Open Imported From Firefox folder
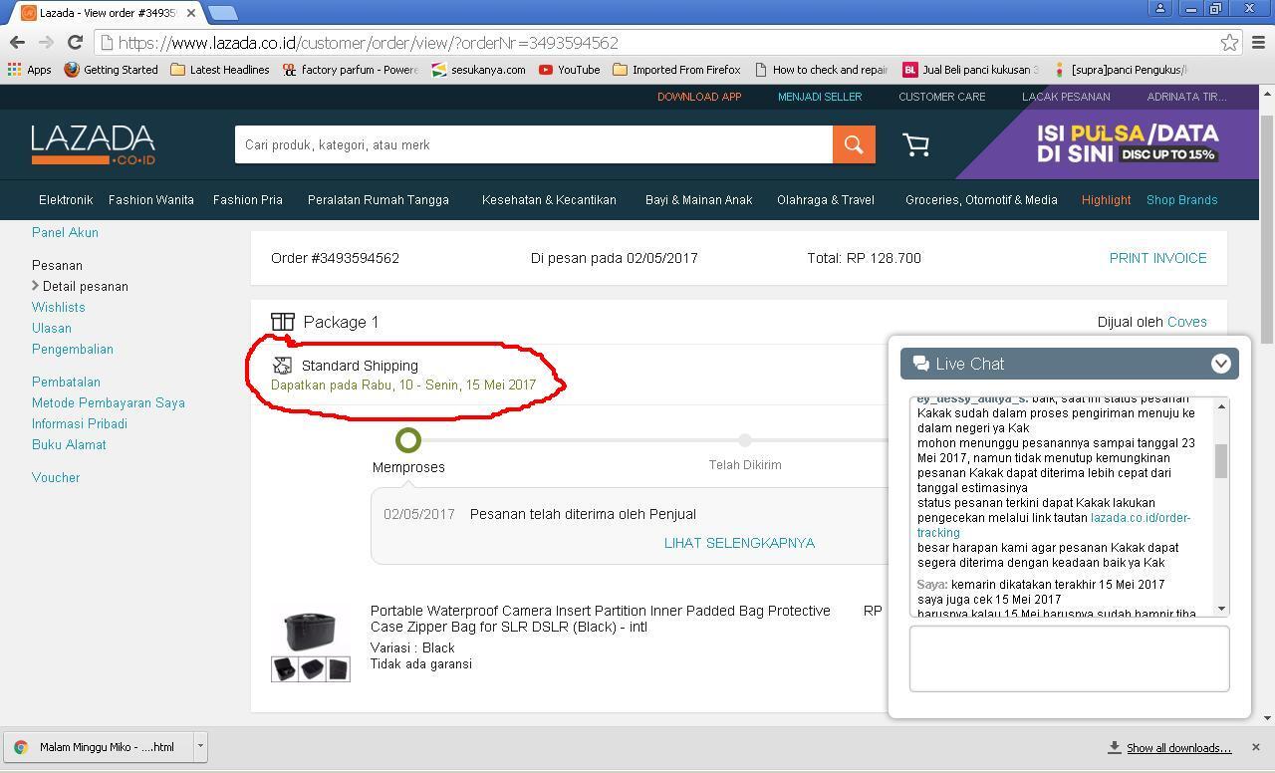The image size is (1275, 773). pyautogui.click(x=676, y=70)
